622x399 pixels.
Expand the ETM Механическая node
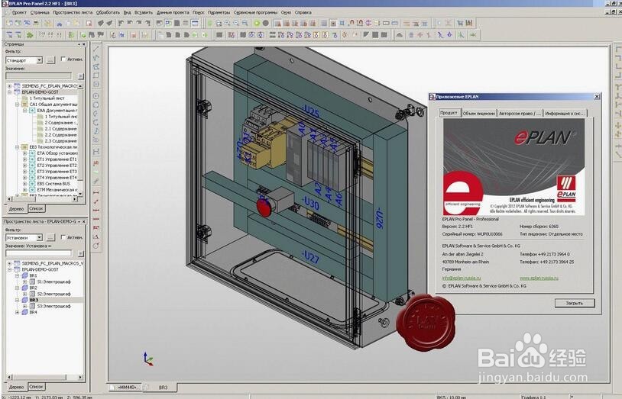click(24, 190)
